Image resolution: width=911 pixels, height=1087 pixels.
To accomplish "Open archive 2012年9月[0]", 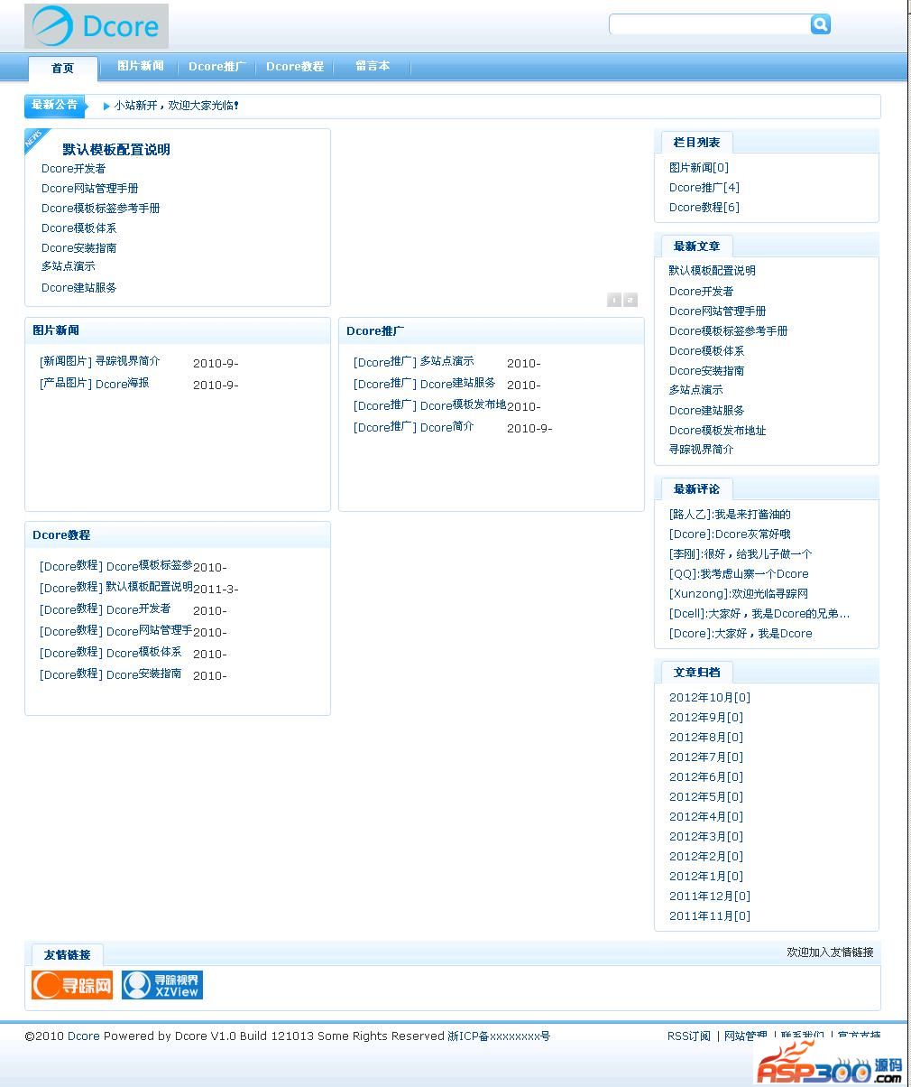I will [x=706, y=718].
